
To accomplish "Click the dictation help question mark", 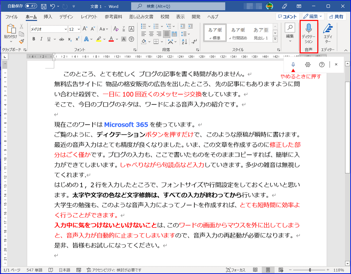I will click(x=322, y=64).
